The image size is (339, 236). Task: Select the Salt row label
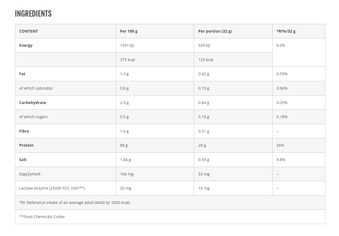pos(23,160)
